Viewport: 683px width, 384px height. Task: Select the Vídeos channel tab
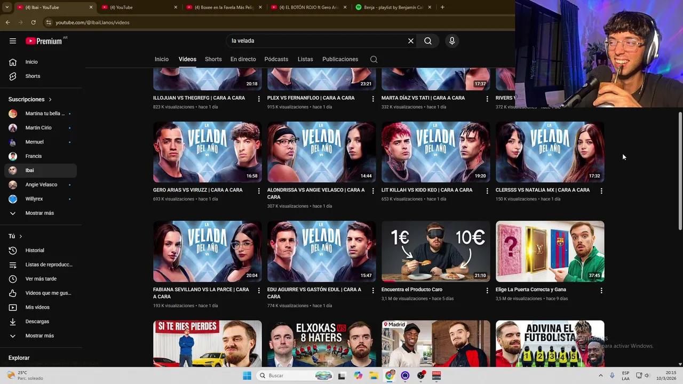(187, 59)
